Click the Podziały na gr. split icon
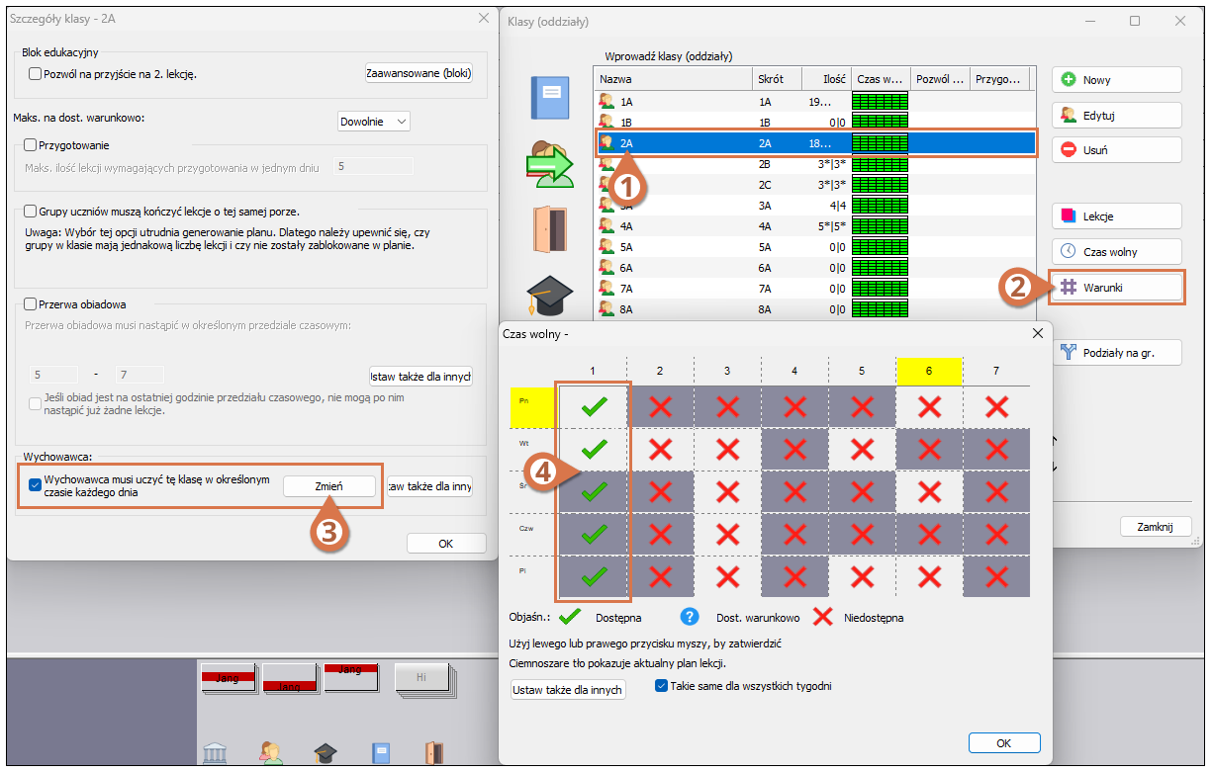The height and width of the screenshot is (772, 1212). tap(1069, 351)
